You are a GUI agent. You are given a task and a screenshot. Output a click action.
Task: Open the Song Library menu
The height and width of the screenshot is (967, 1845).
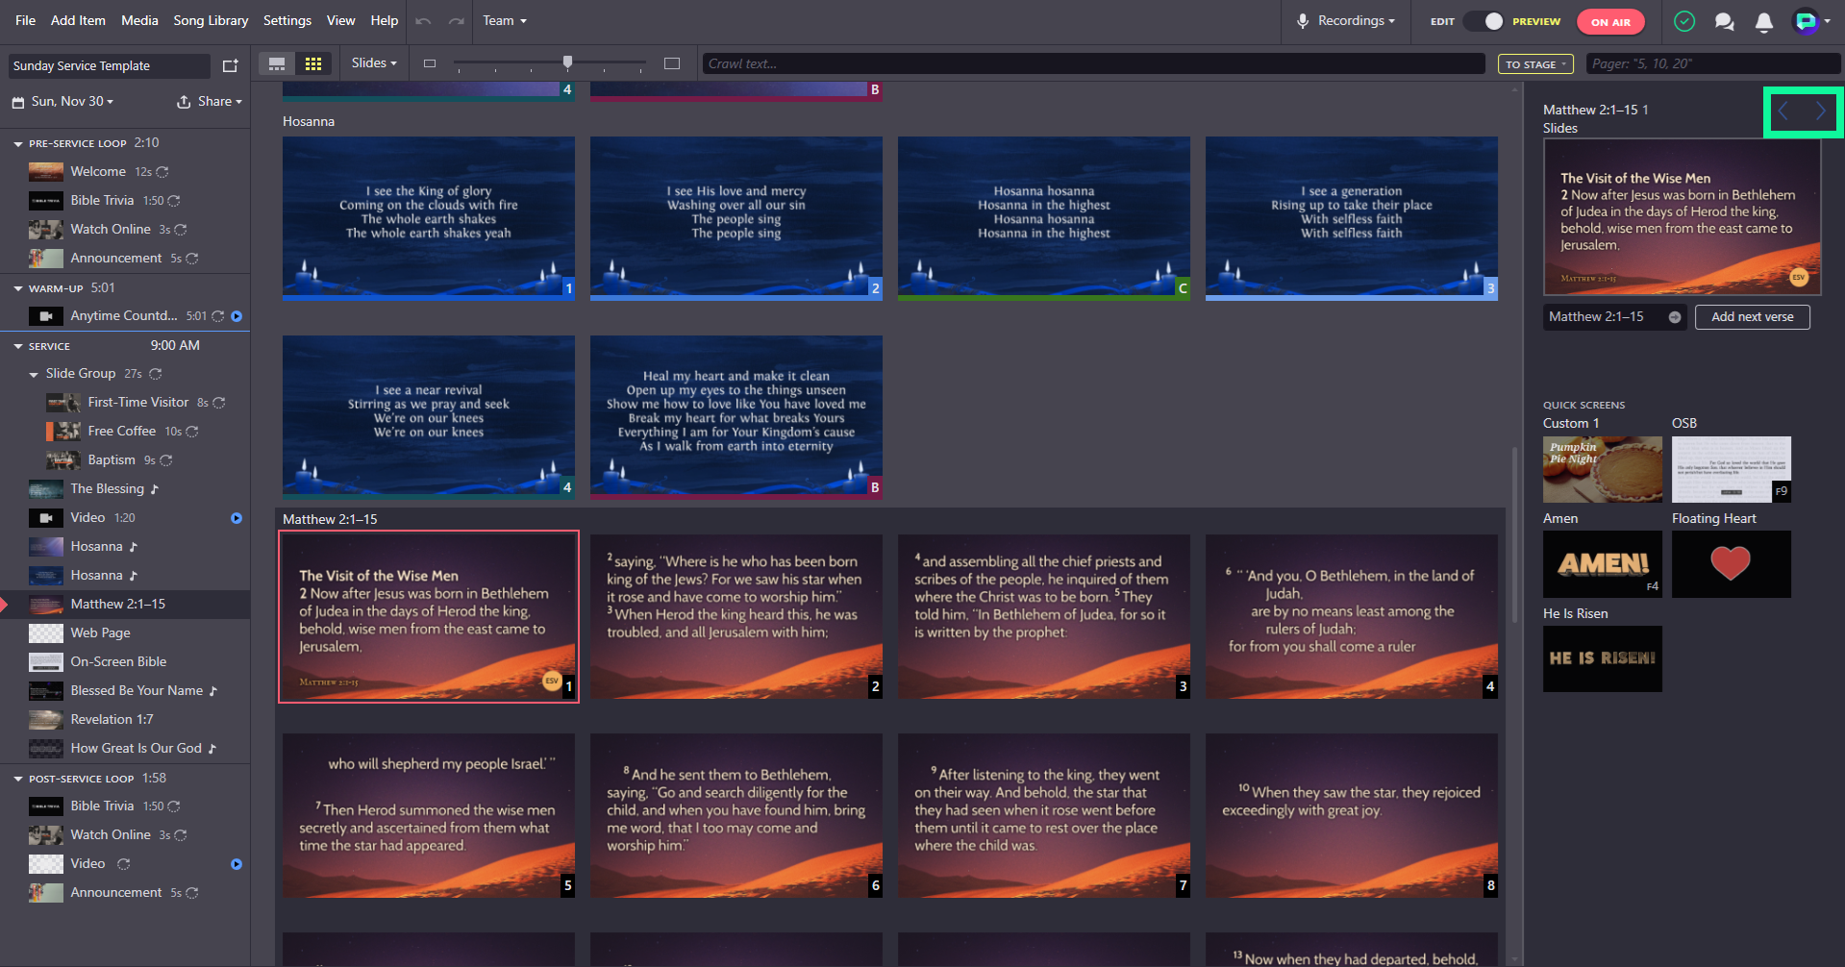pyautogui.click(x=211, y=20)
